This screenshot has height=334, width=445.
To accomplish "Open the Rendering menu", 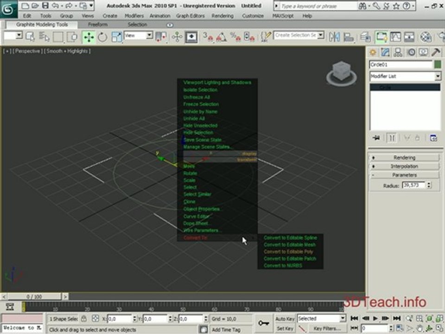I will point(222,16).
